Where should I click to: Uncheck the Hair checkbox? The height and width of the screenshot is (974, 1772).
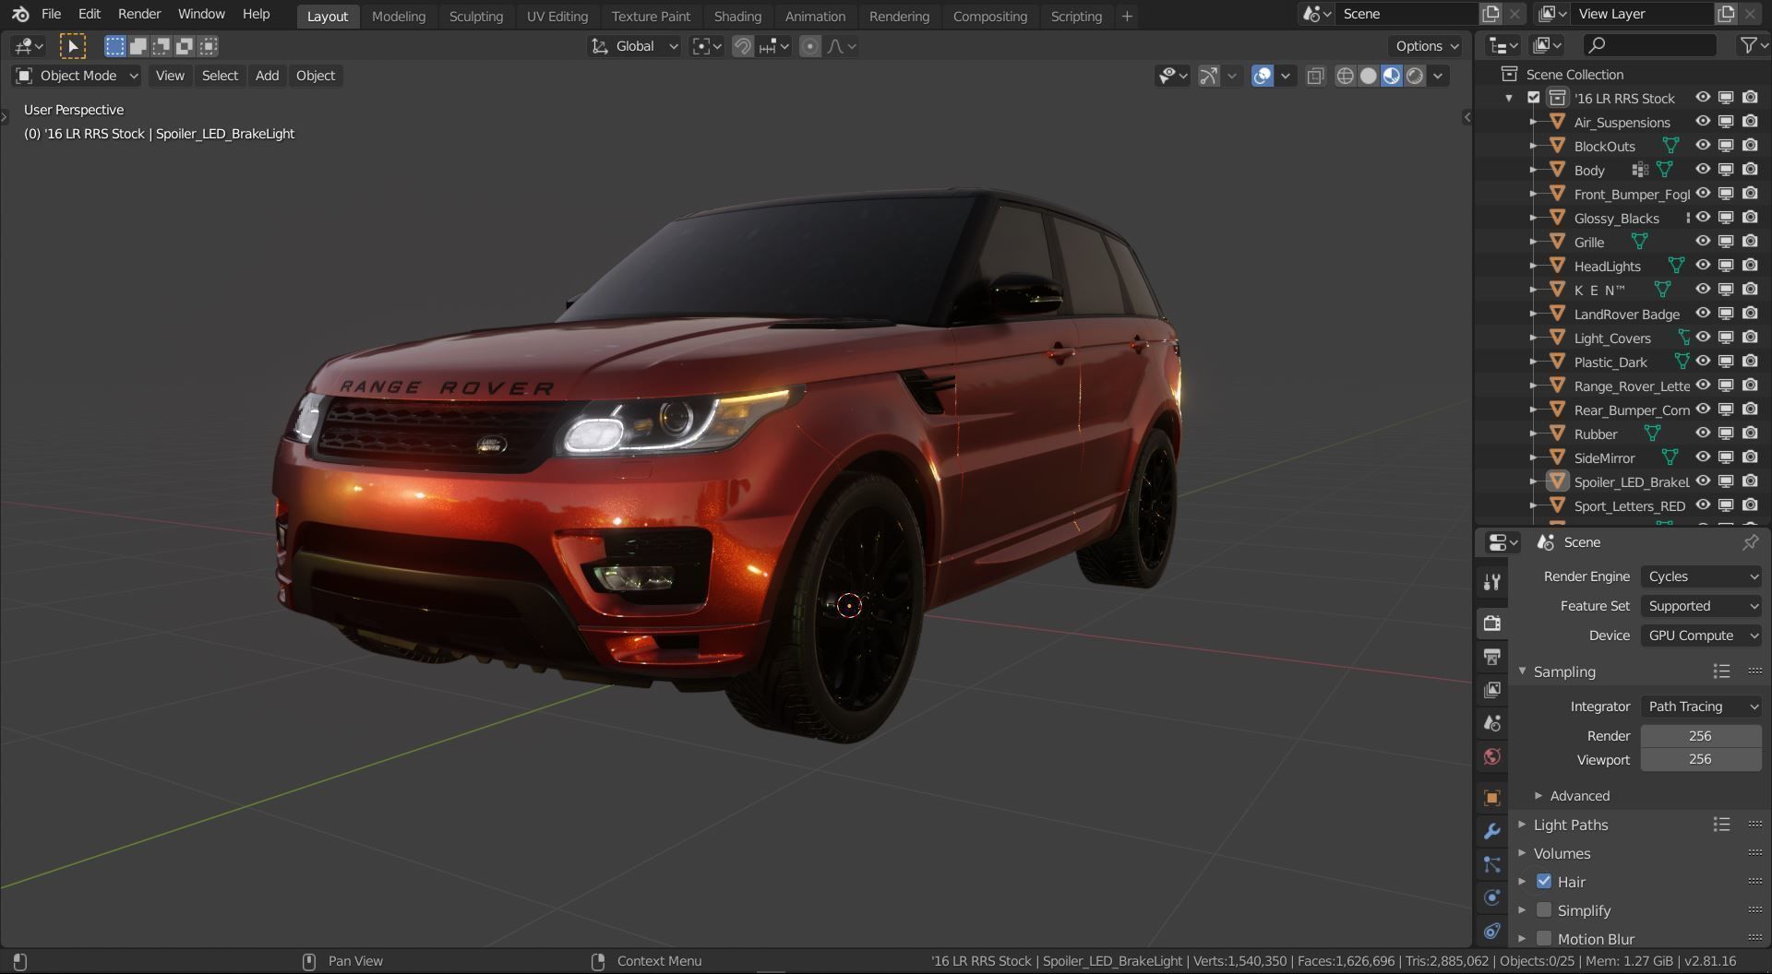[1544, 882]
